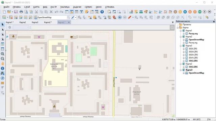Click the skip-to-end circle icon
This screenshot has width=216, height=121.
210,12
